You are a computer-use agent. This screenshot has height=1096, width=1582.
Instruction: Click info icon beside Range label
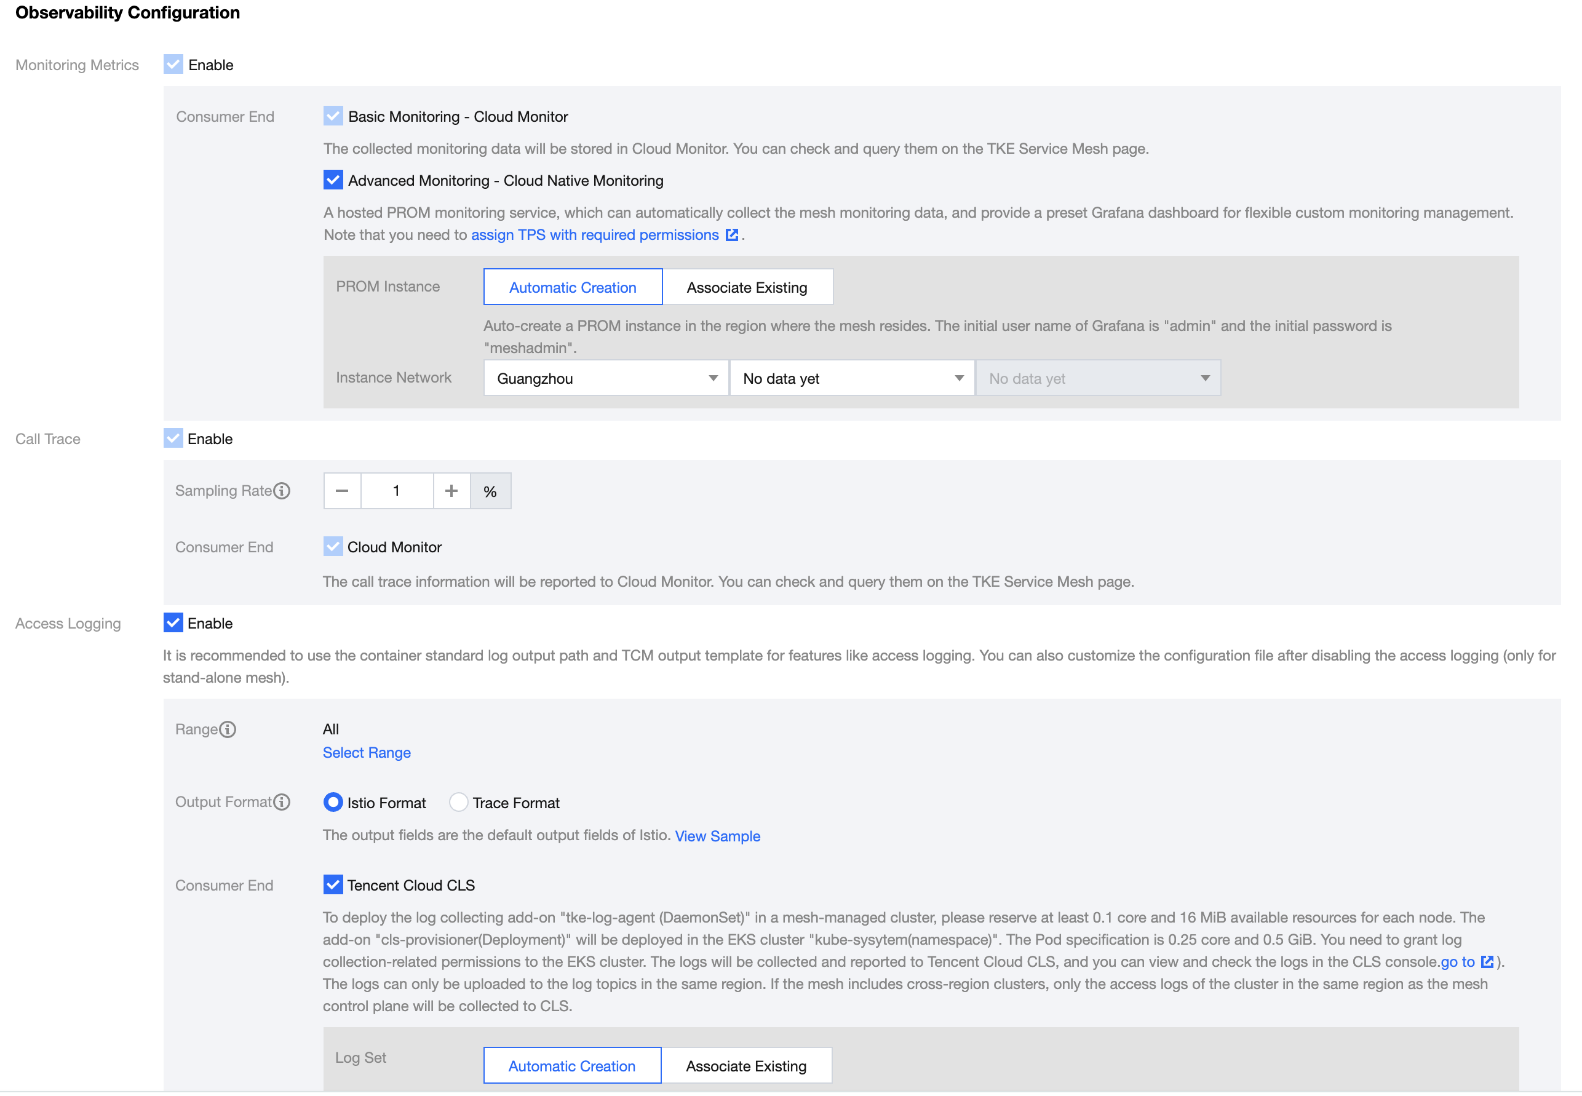(x=228, y=729)
